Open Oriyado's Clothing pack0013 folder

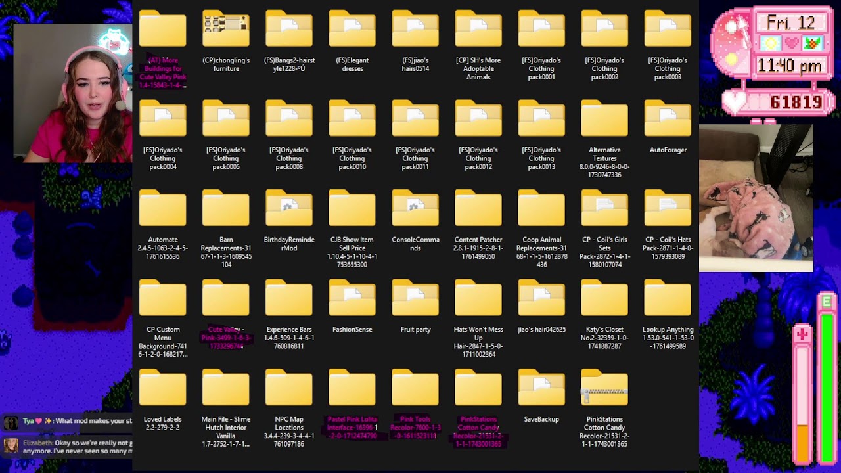point(541,119)
